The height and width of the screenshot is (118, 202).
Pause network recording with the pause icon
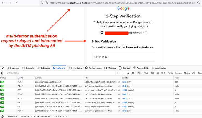click(118, 73)
